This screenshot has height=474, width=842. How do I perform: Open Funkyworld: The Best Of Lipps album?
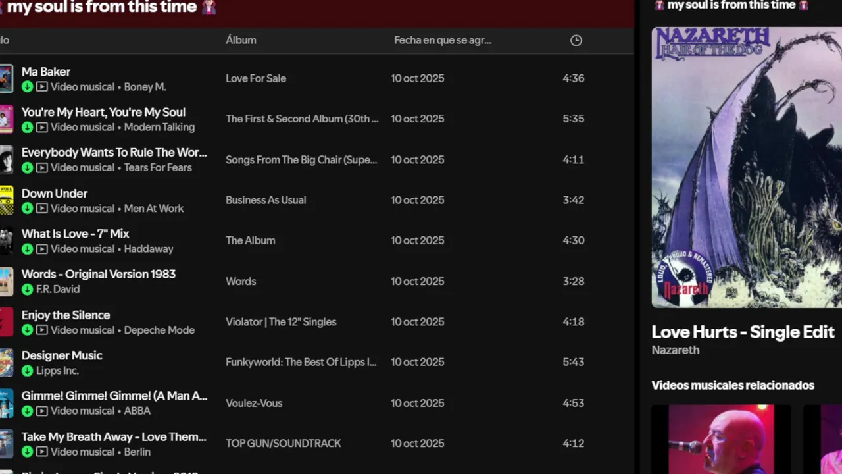301,362
